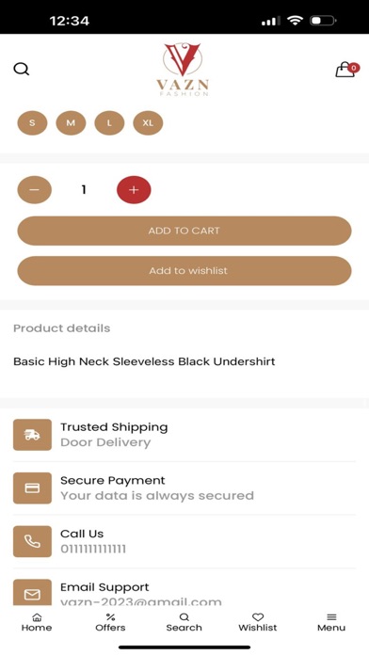Tap the Call Us phone icon
Image resolution: width=369 pixels, height=655 pixels.
(32, 541)
